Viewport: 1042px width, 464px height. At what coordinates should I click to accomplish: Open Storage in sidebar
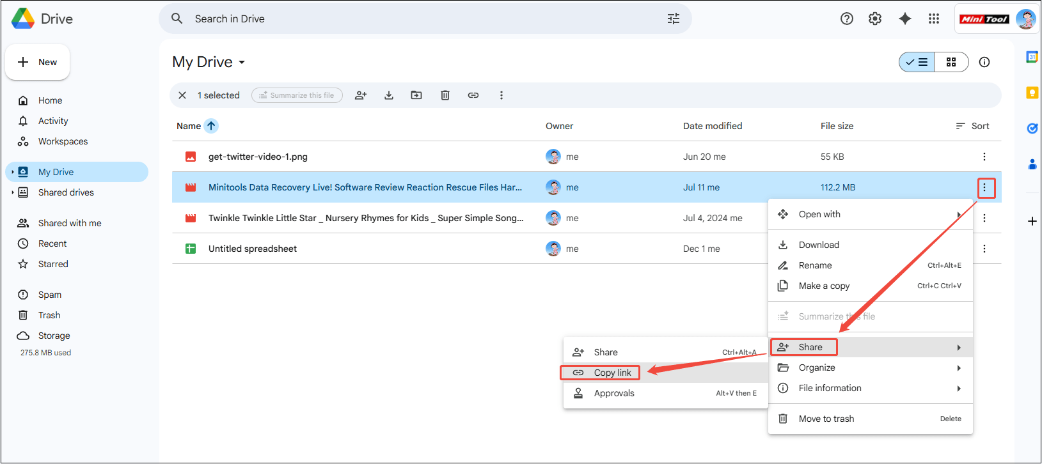click(77, 336)
